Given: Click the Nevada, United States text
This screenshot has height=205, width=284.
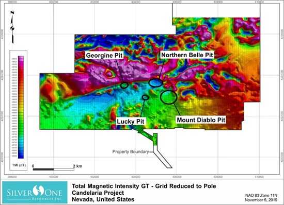Looking at the screenshot, I should 103,199.
